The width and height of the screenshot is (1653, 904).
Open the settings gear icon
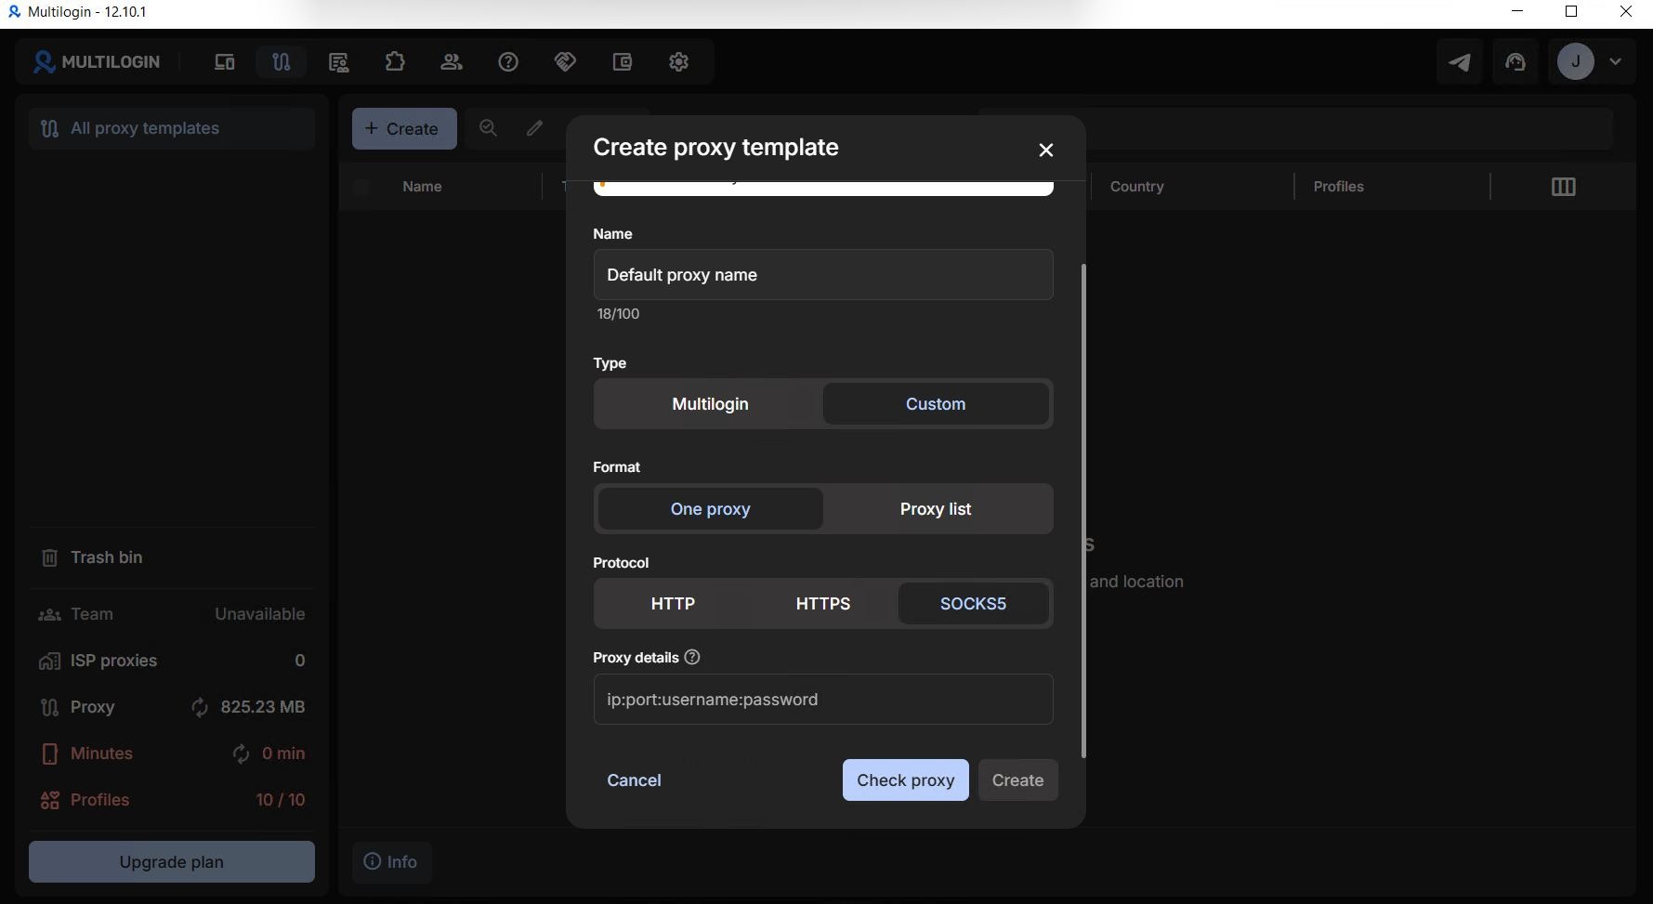coord(679,62)
